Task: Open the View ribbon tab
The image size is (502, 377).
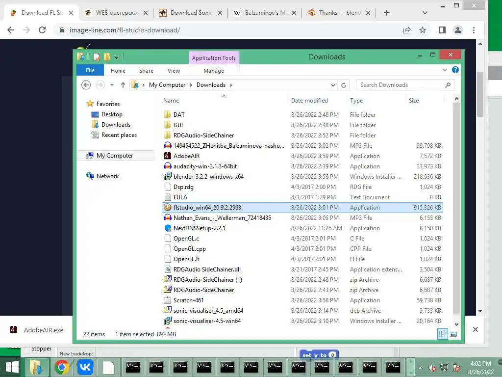Action: coord(174,71)
